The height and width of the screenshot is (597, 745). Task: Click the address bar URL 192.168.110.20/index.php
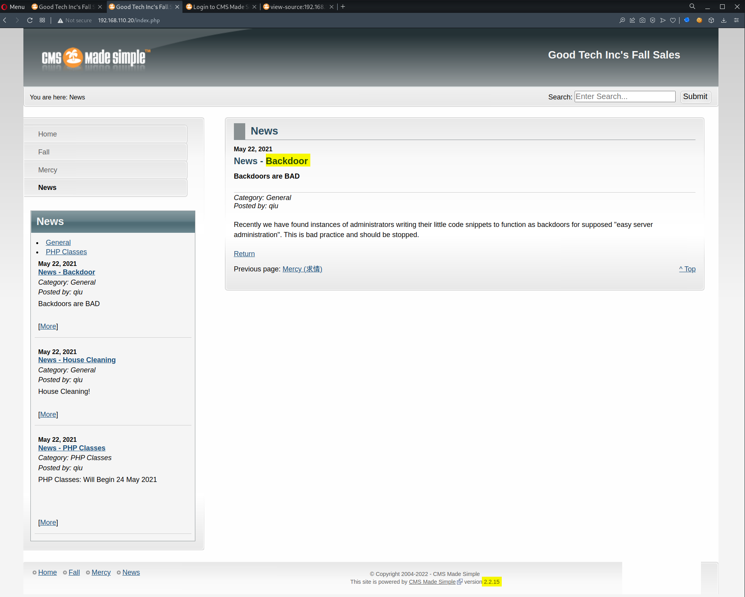point(129,21)
